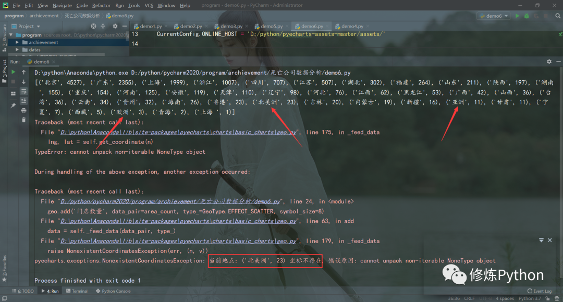This screenshot has width=563, height=302.
Task: Open the Refactor menu
Action: tap(101, 5)
